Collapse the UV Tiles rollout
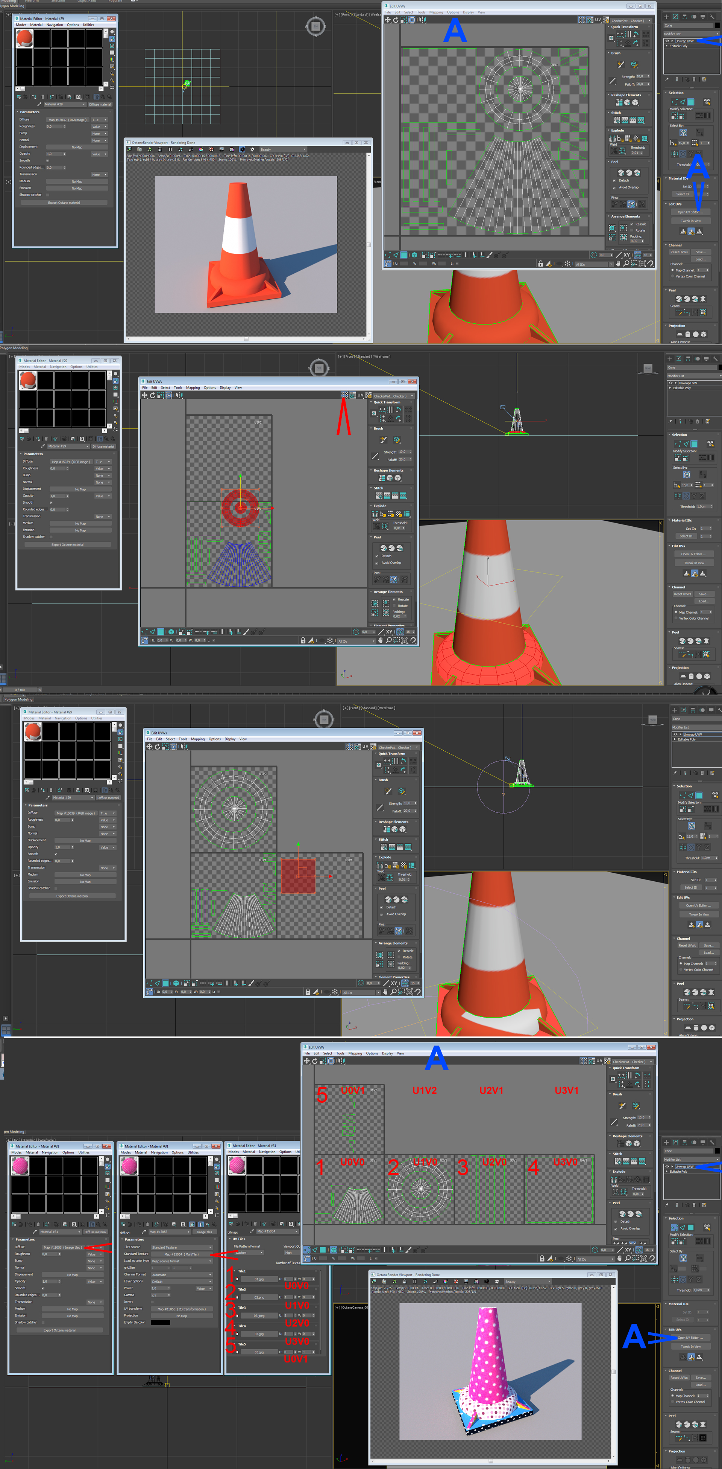Screen dimensions: 722x1469 point(239,1239)
